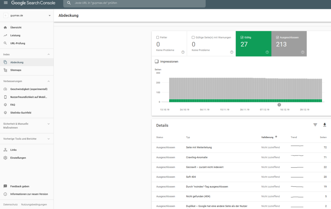Screen dimensions: 331x209
Task: Enable the Fehler checkbox
Action: 157,37
